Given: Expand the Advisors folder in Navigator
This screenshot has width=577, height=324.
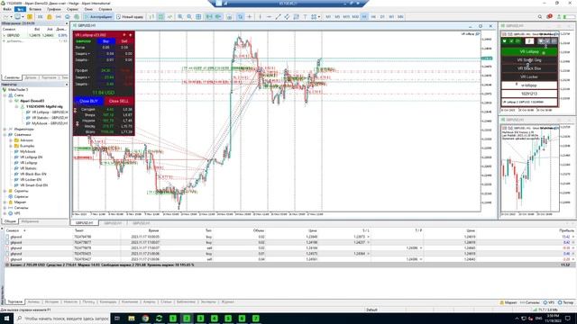Looking at the screenshot, I should click(11, 140).
